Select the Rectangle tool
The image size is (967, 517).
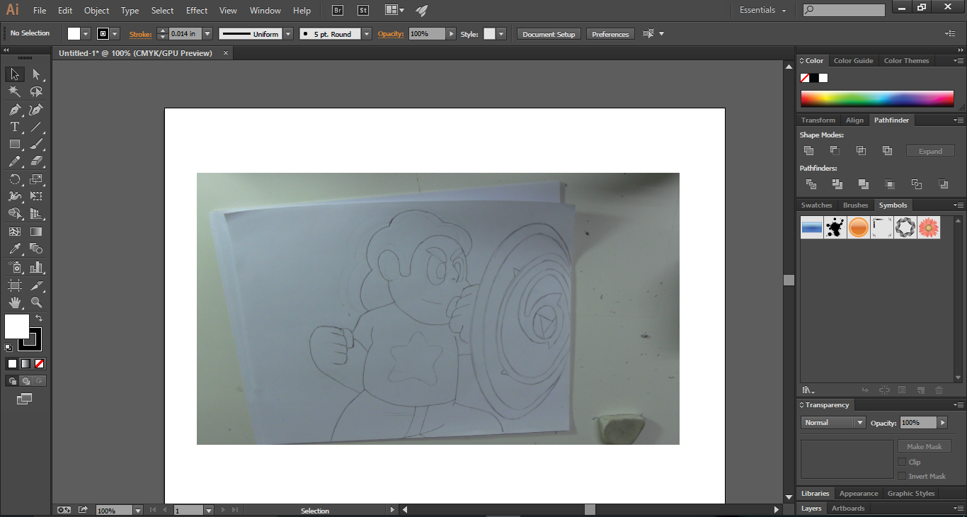(x=14, y=144)
